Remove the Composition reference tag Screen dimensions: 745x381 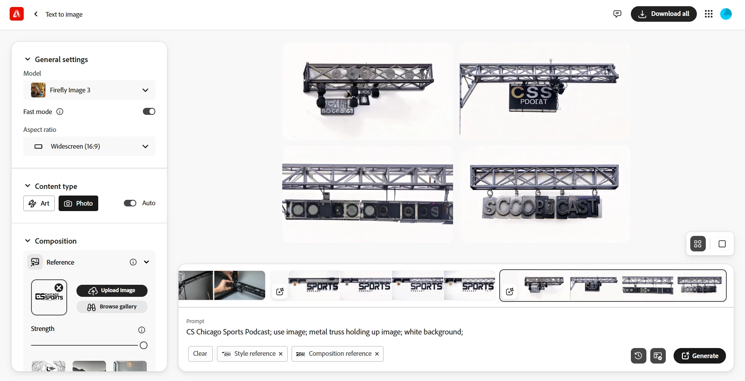click(377, 354)
